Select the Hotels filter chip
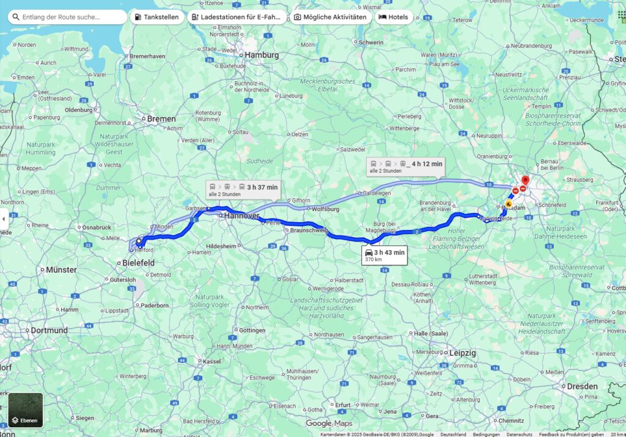The height and width of the screenshot is (437, 626). coord(393,17)
